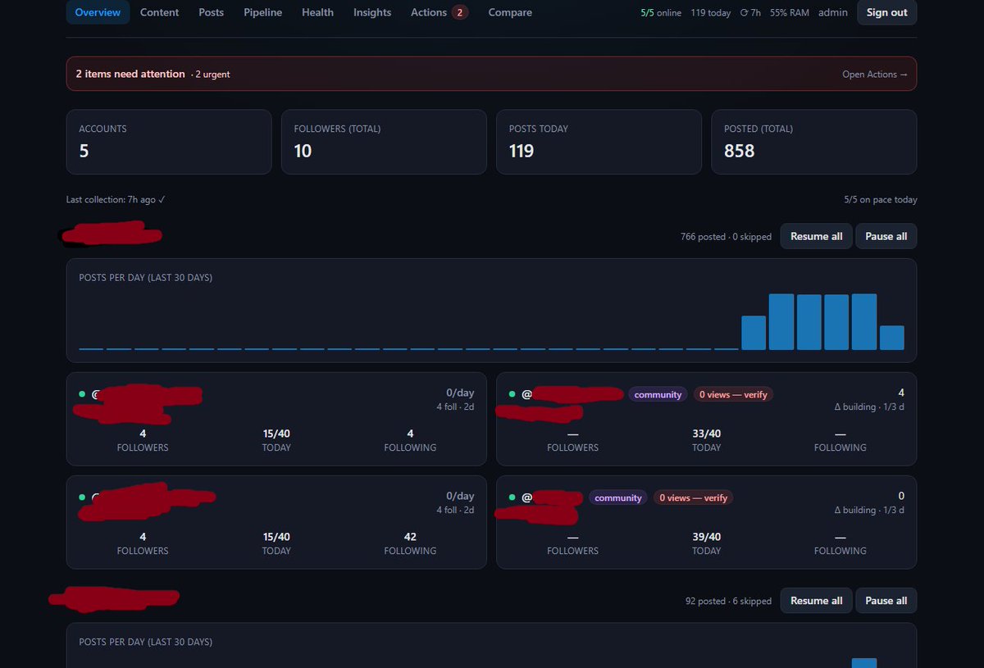Click Pause all beside 92 posted
The image size is (984, 668).
(886, 601)
